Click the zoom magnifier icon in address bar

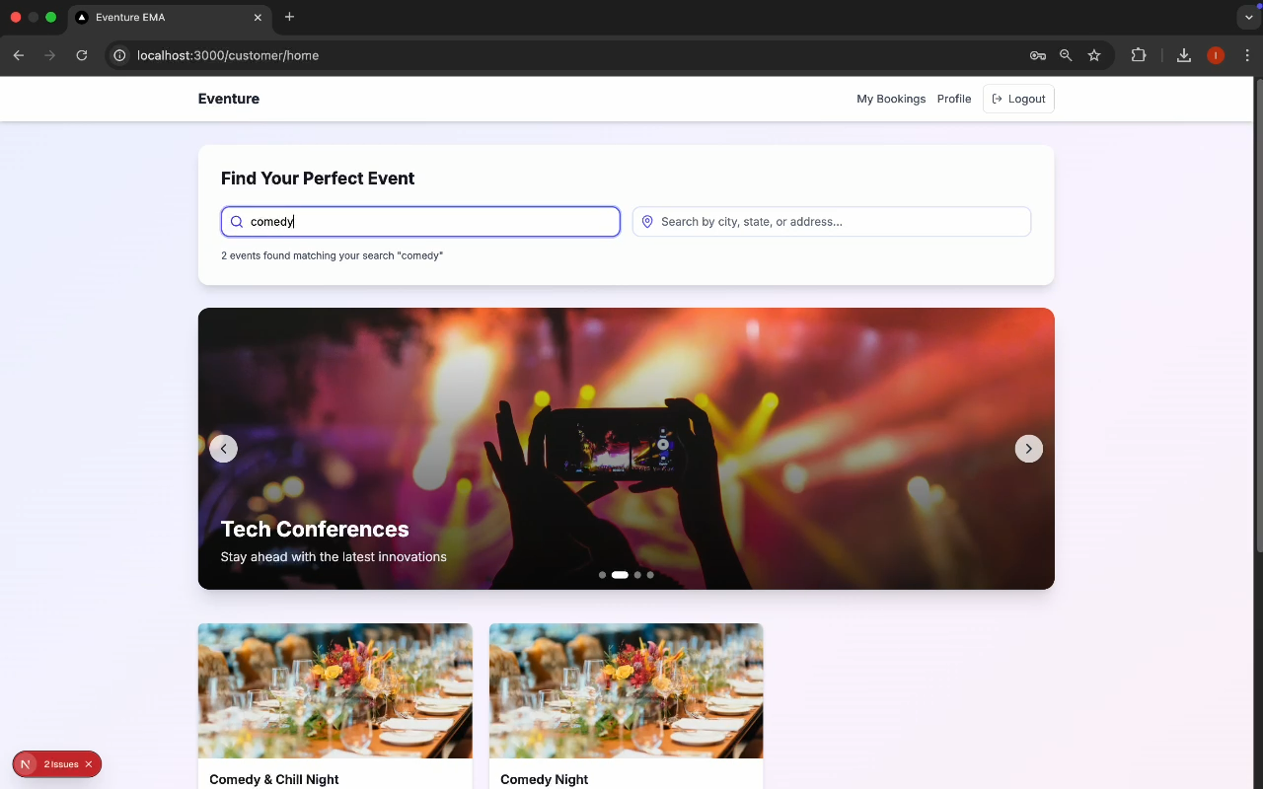(1066, 55)
